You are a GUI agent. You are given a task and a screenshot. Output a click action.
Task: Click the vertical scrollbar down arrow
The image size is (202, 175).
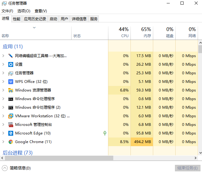pos(200,153)
